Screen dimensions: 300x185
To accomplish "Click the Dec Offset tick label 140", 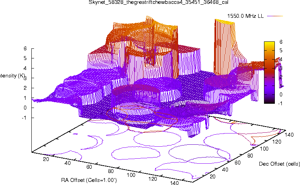I will tap(289, 135).
